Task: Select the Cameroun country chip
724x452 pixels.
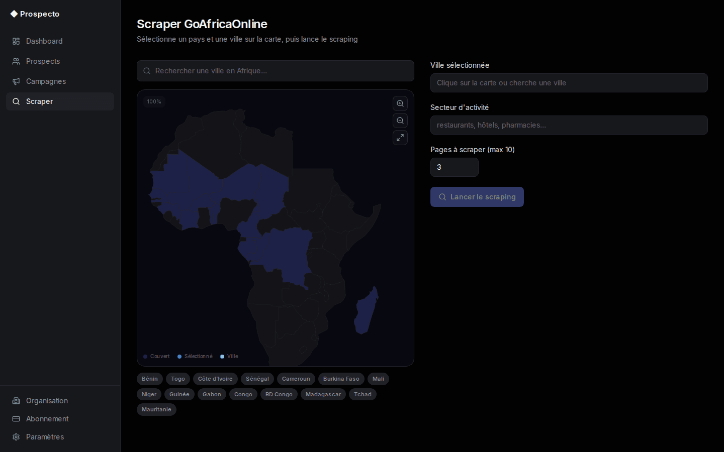Action: (296, 379)
